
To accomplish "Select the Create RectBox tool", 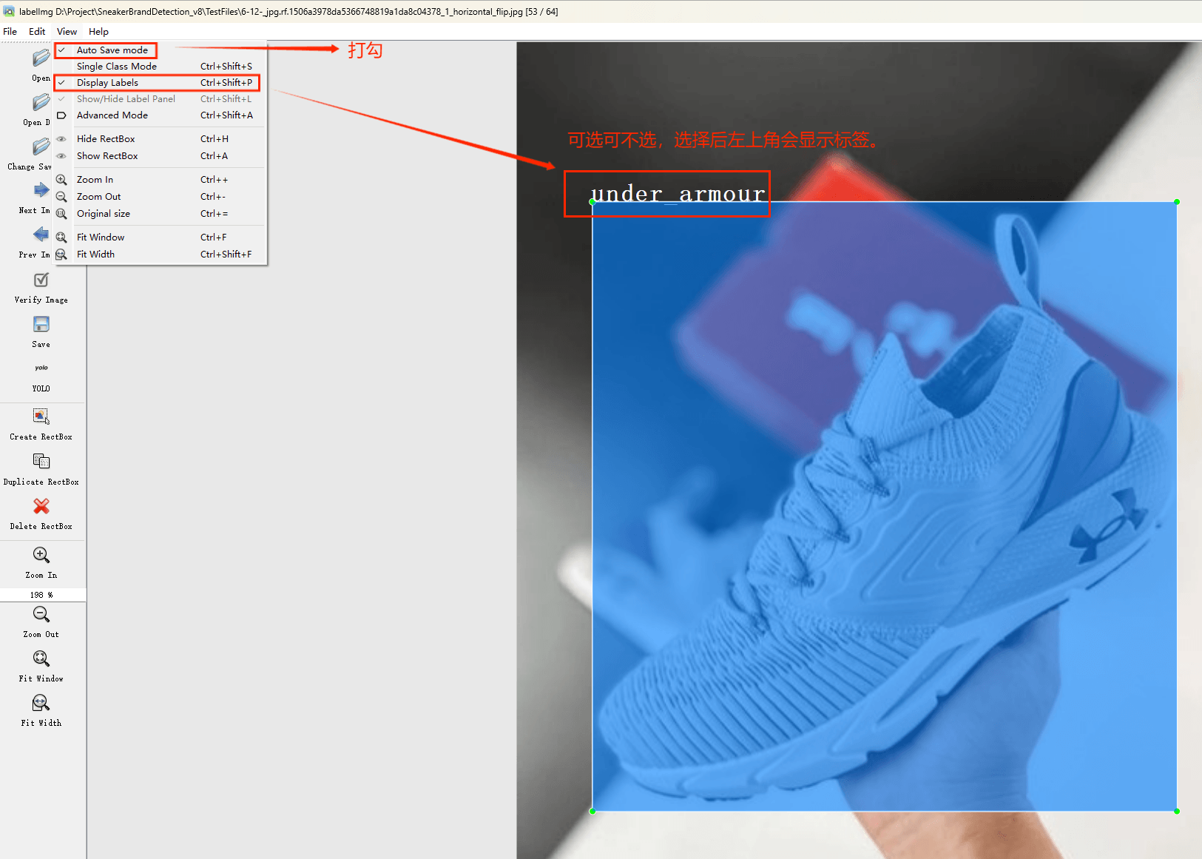I will (x=41, y=417).
